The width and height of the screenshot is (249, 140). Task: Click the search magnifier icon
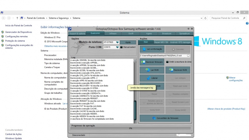coord(244,18)
